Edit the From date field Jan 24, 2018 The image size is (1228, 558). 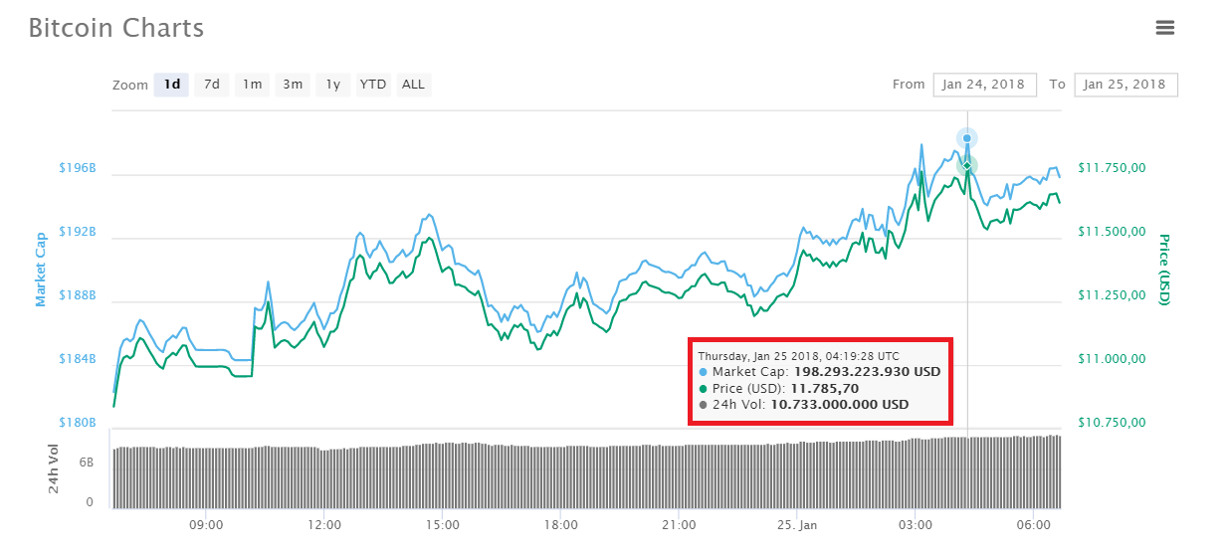click(x=985, y=85)
